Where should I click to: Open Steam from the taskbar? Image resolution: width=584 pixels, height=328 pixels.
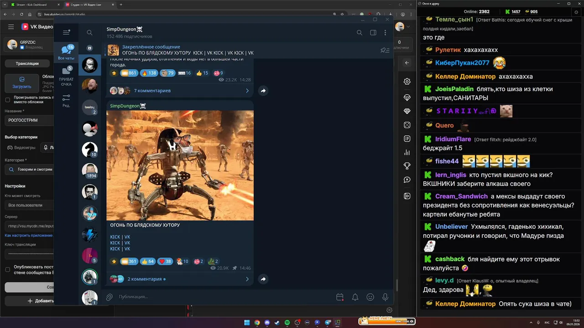coord(277,323)
